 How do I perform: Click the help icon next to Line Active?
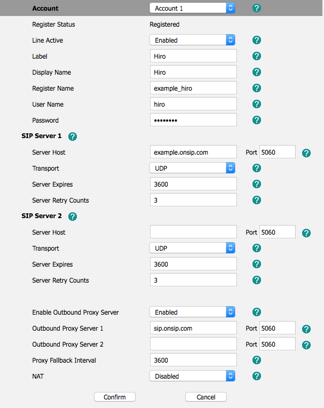coord(256,40)
